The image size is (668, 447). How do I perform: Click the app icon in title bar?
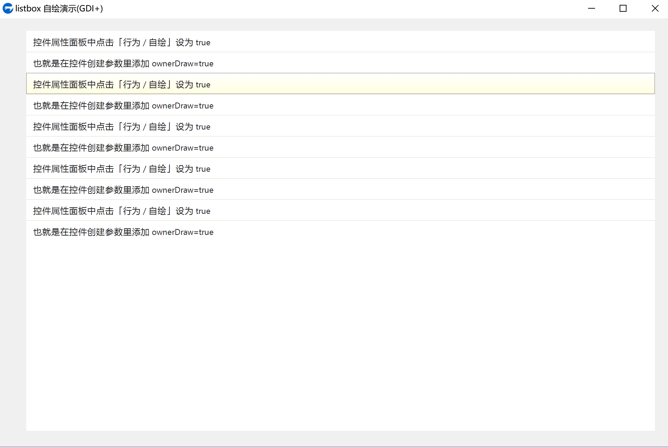[8, 8]
